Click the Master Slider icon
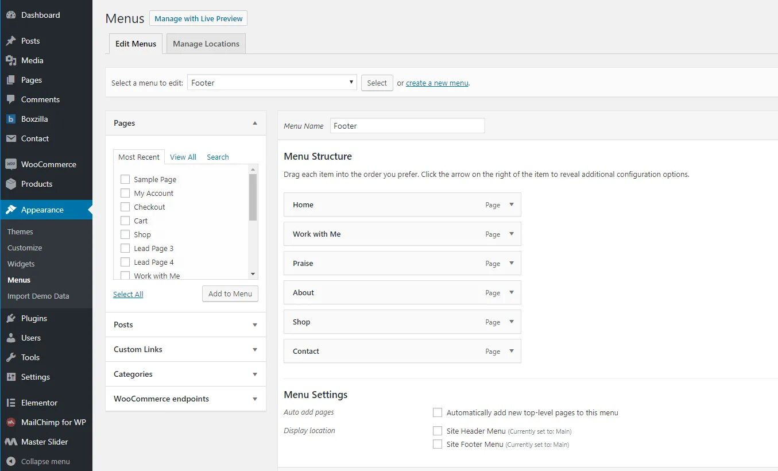This screenshot has width=778, height=471. point(11,442)
